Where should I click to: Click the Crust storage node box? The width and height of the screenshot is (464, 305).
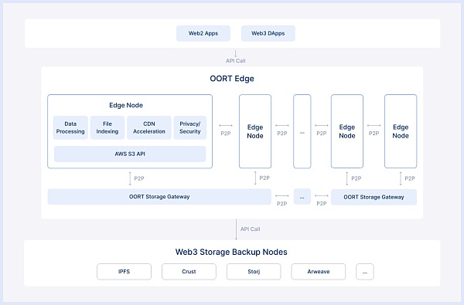(189, 272)
